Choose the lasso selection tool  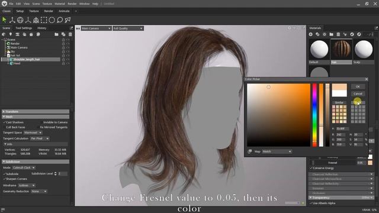(x=60, y=20)
